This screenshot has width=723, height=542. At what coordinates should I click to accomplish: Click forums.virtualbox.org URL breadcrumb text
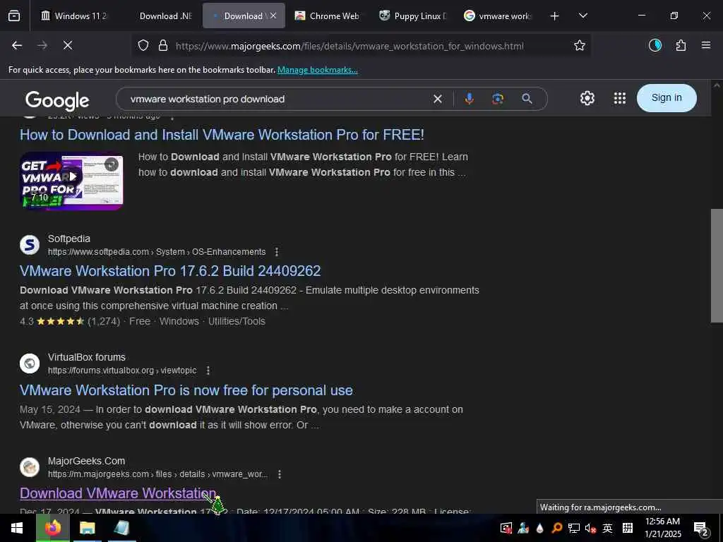point(122,371)
